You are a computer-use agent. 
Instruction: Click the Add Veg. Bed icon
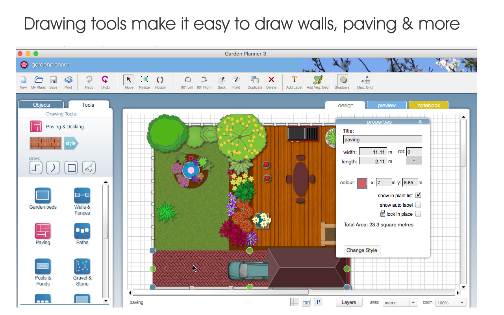click(318, 80)
